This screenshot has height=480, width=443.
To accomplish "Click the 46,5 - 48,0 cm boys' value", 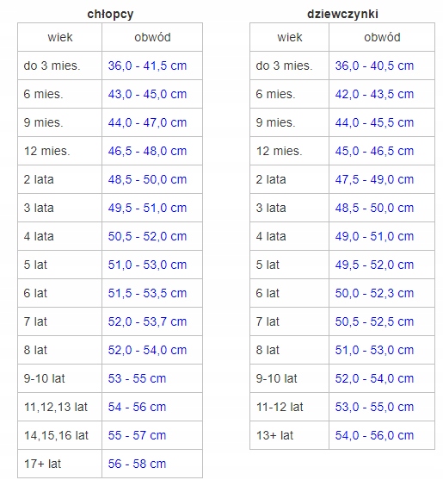I will (147, 151).
